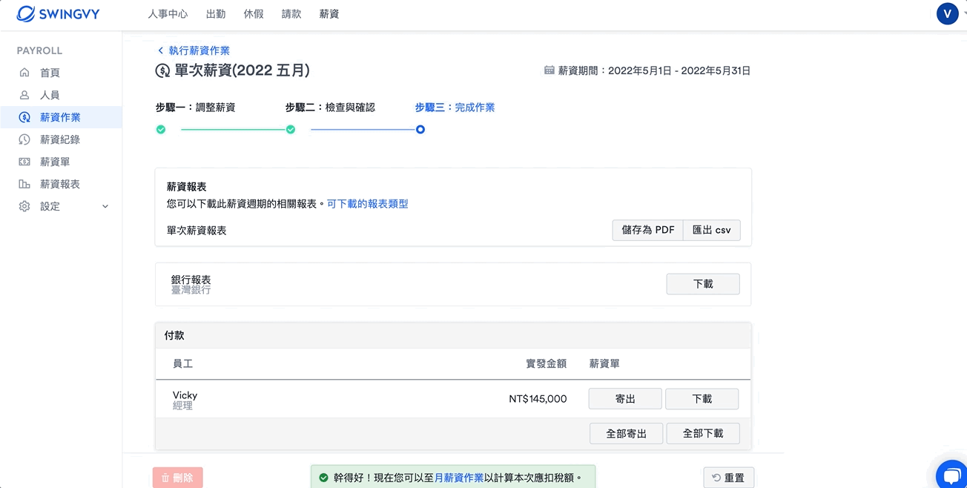967x488 pixels.
Task: Click the Vicky employee name
Action: tap(185, 395)
